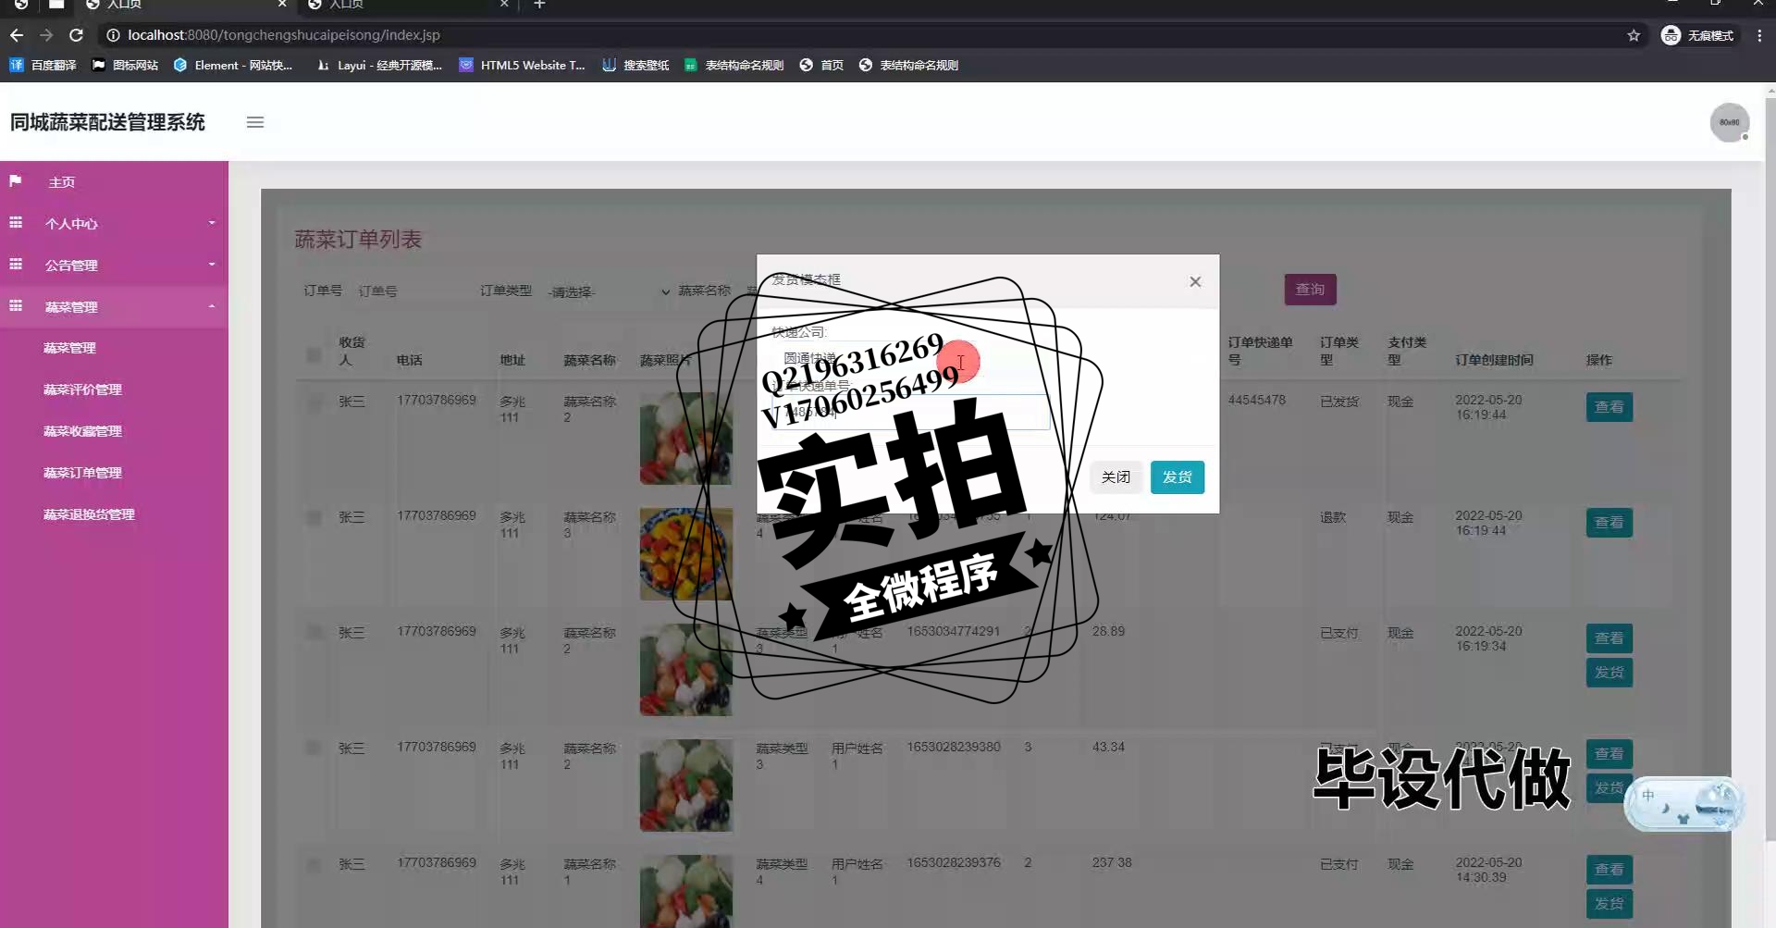
Task: Open 蔬菜退换货管理 submenu item
Action: [89, 514]
